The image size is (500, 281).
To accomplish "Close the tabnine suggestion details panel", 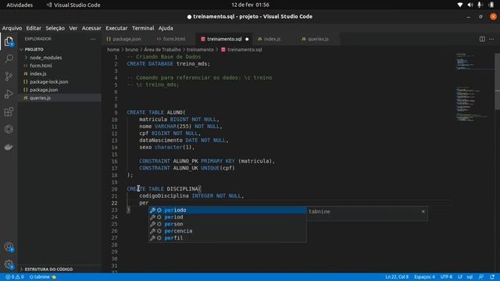I will click(423, 212).
